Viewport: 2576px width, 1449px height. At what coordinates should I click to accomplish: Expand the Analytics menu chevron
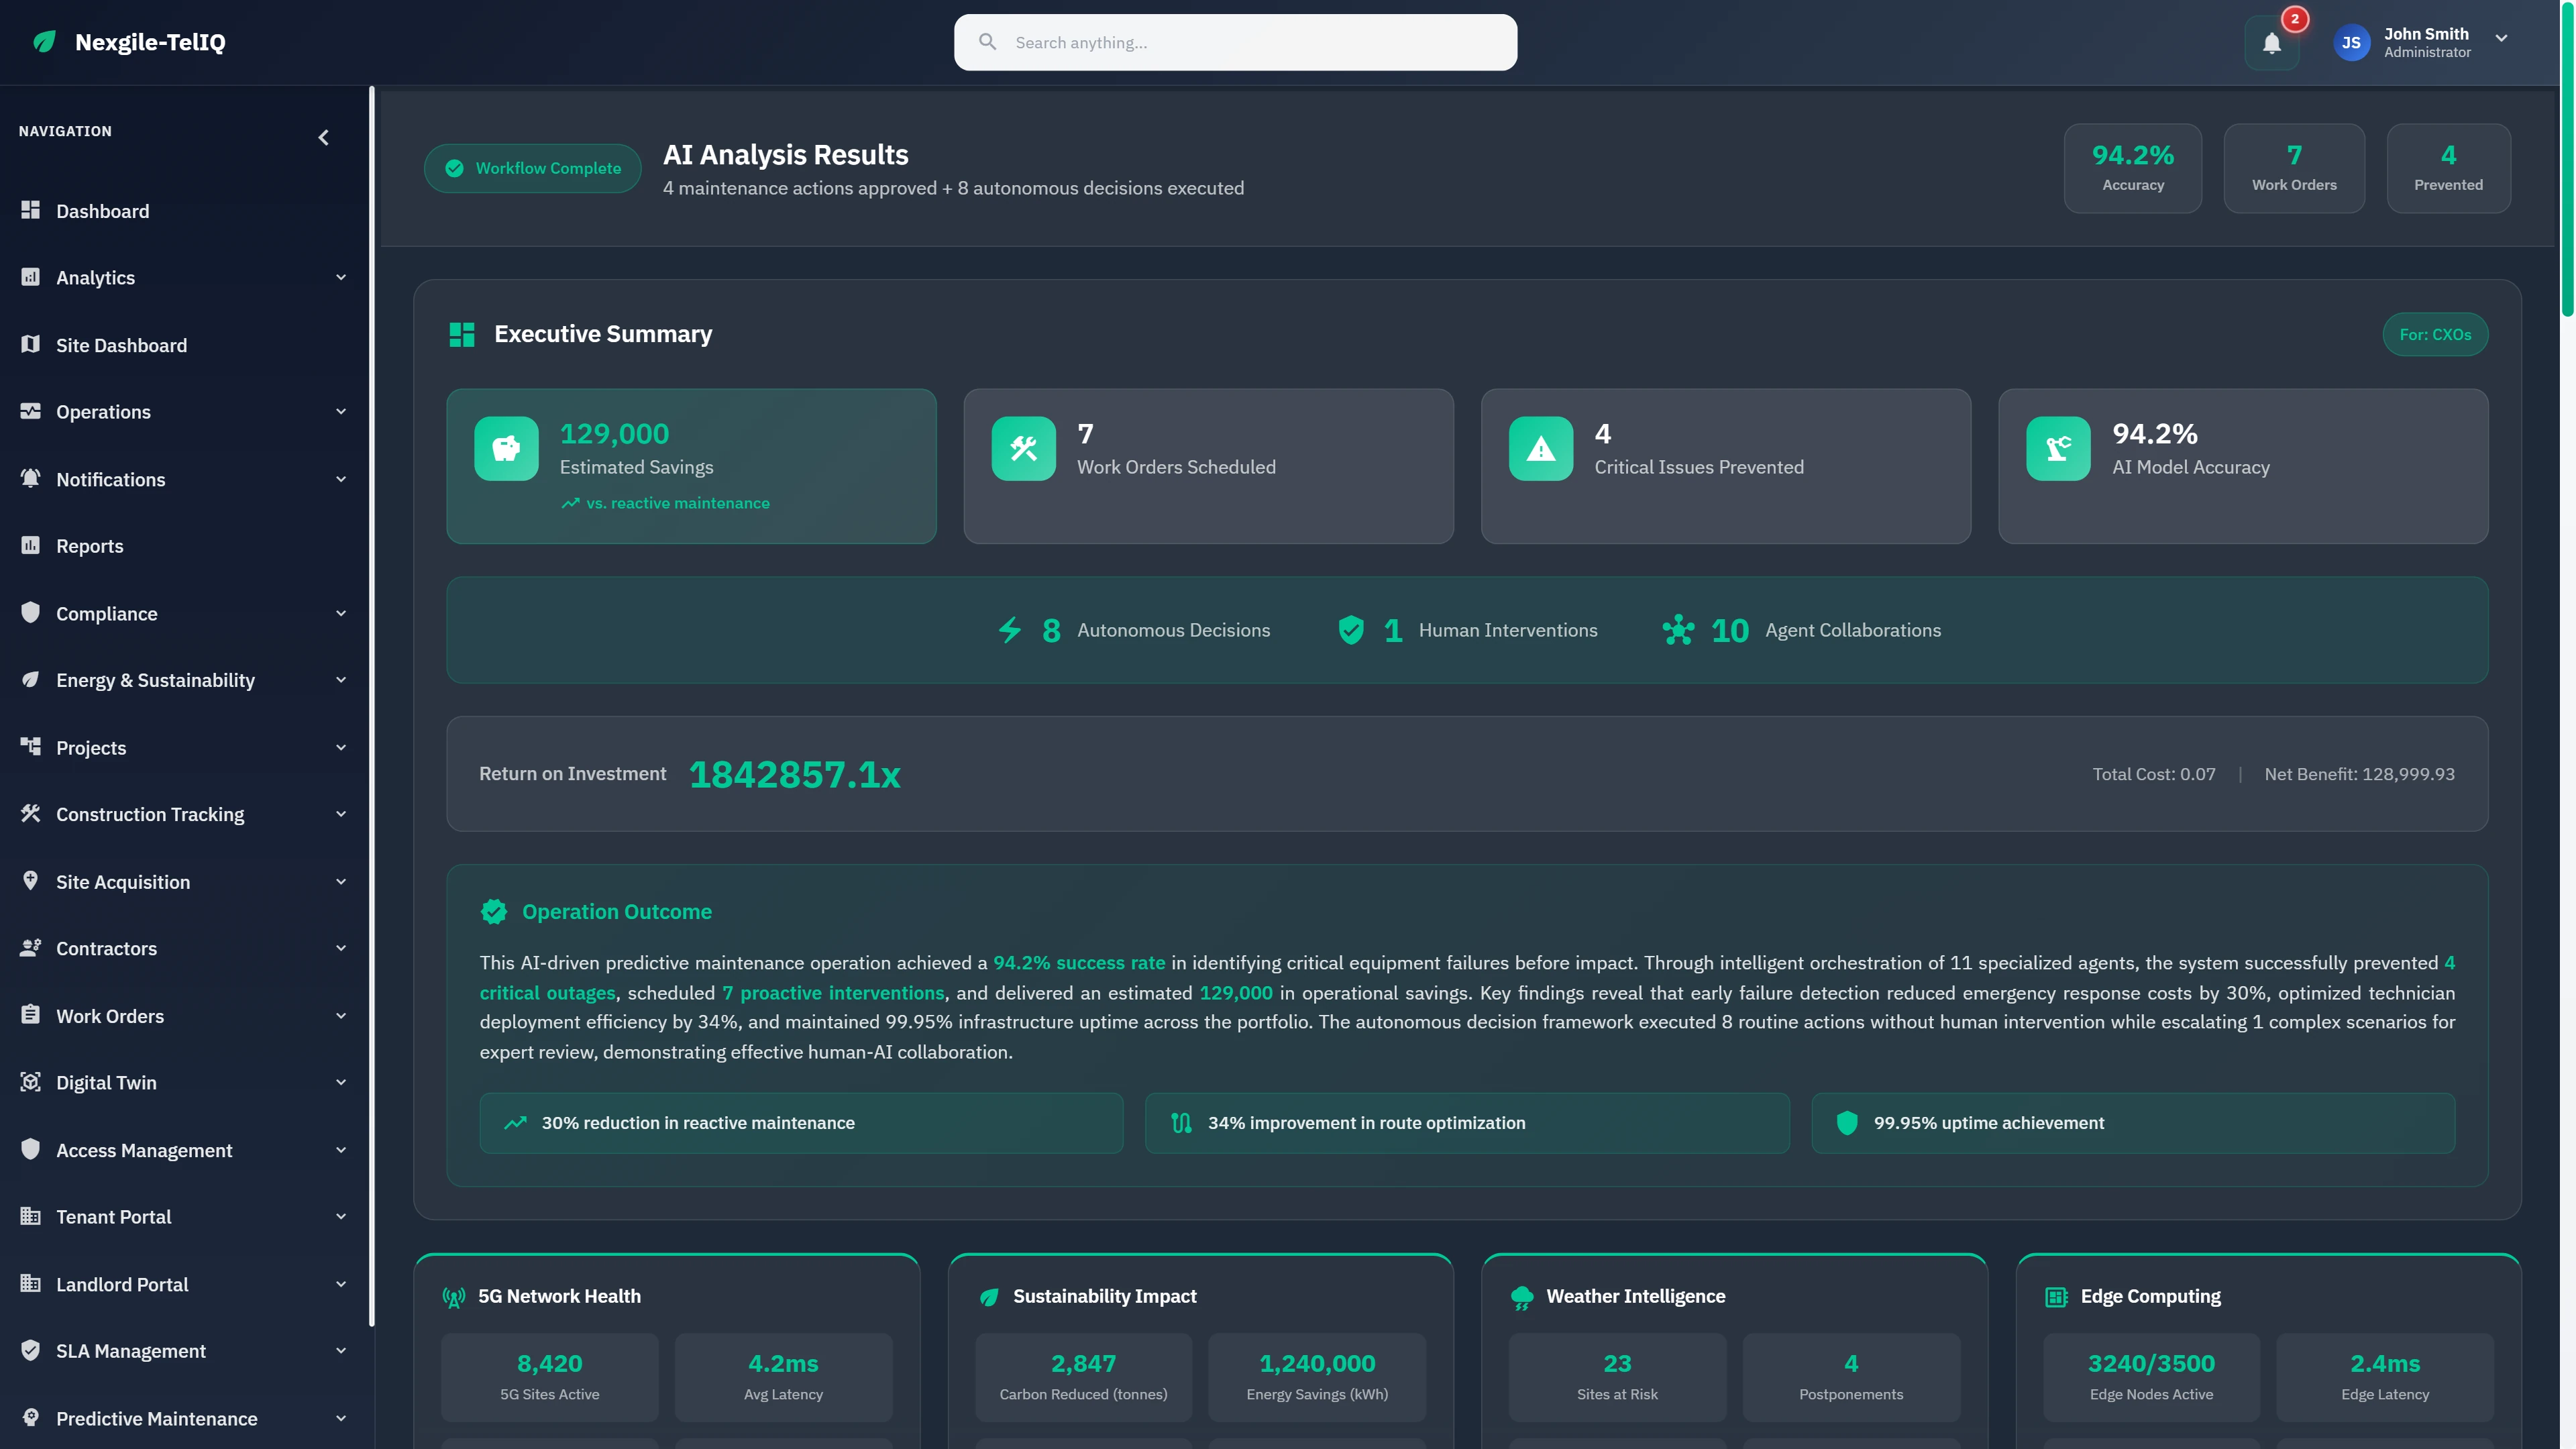[341, 277]
